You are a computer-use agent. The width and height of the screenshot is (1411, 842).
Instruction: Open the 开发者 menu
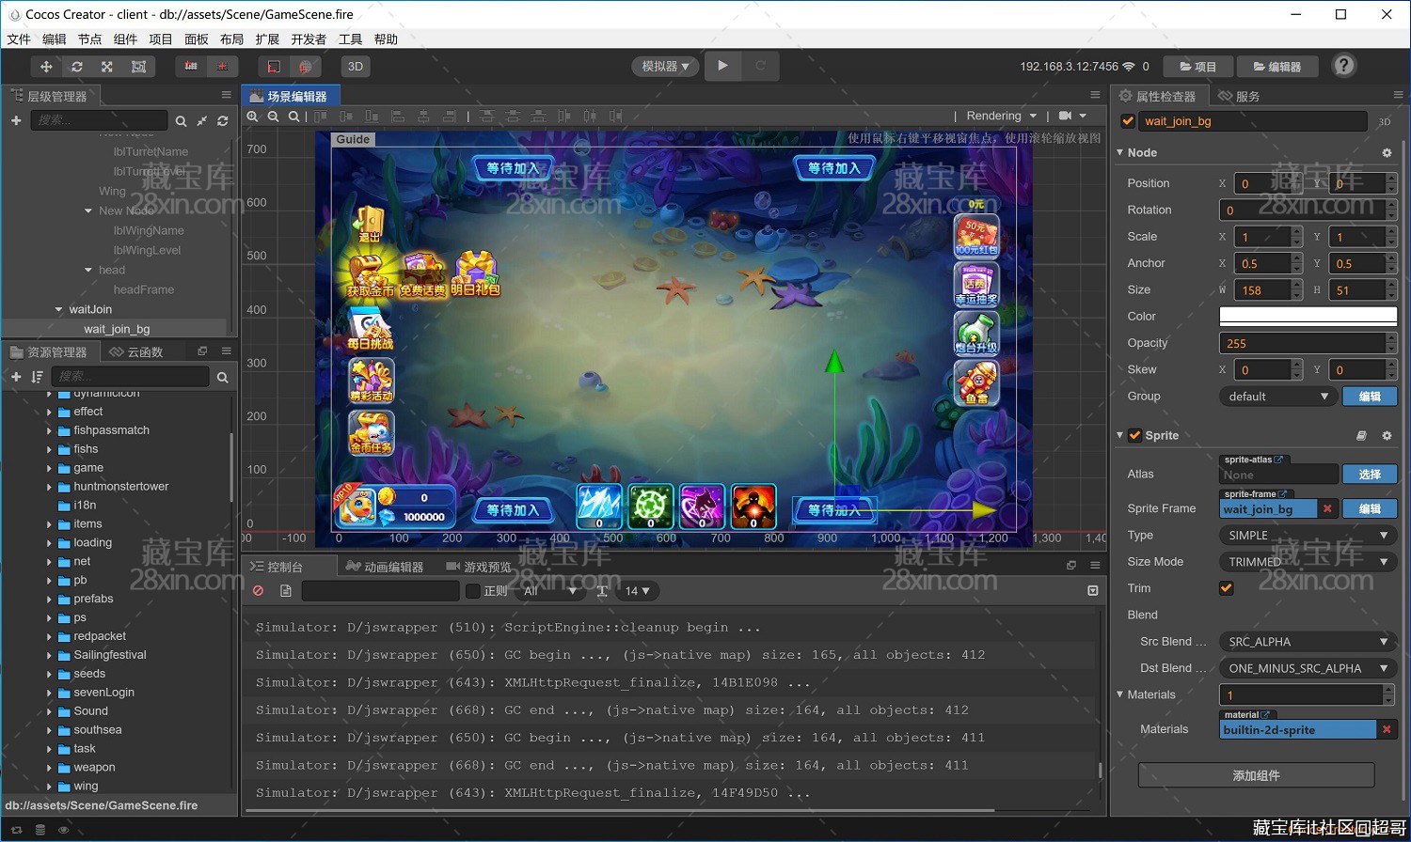(x=309, y=39)
